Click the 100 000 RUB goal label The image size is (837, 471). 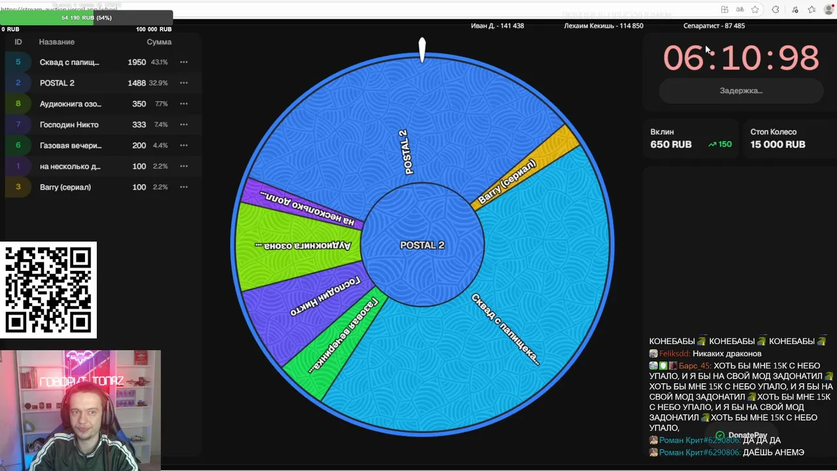pos(154,29)
